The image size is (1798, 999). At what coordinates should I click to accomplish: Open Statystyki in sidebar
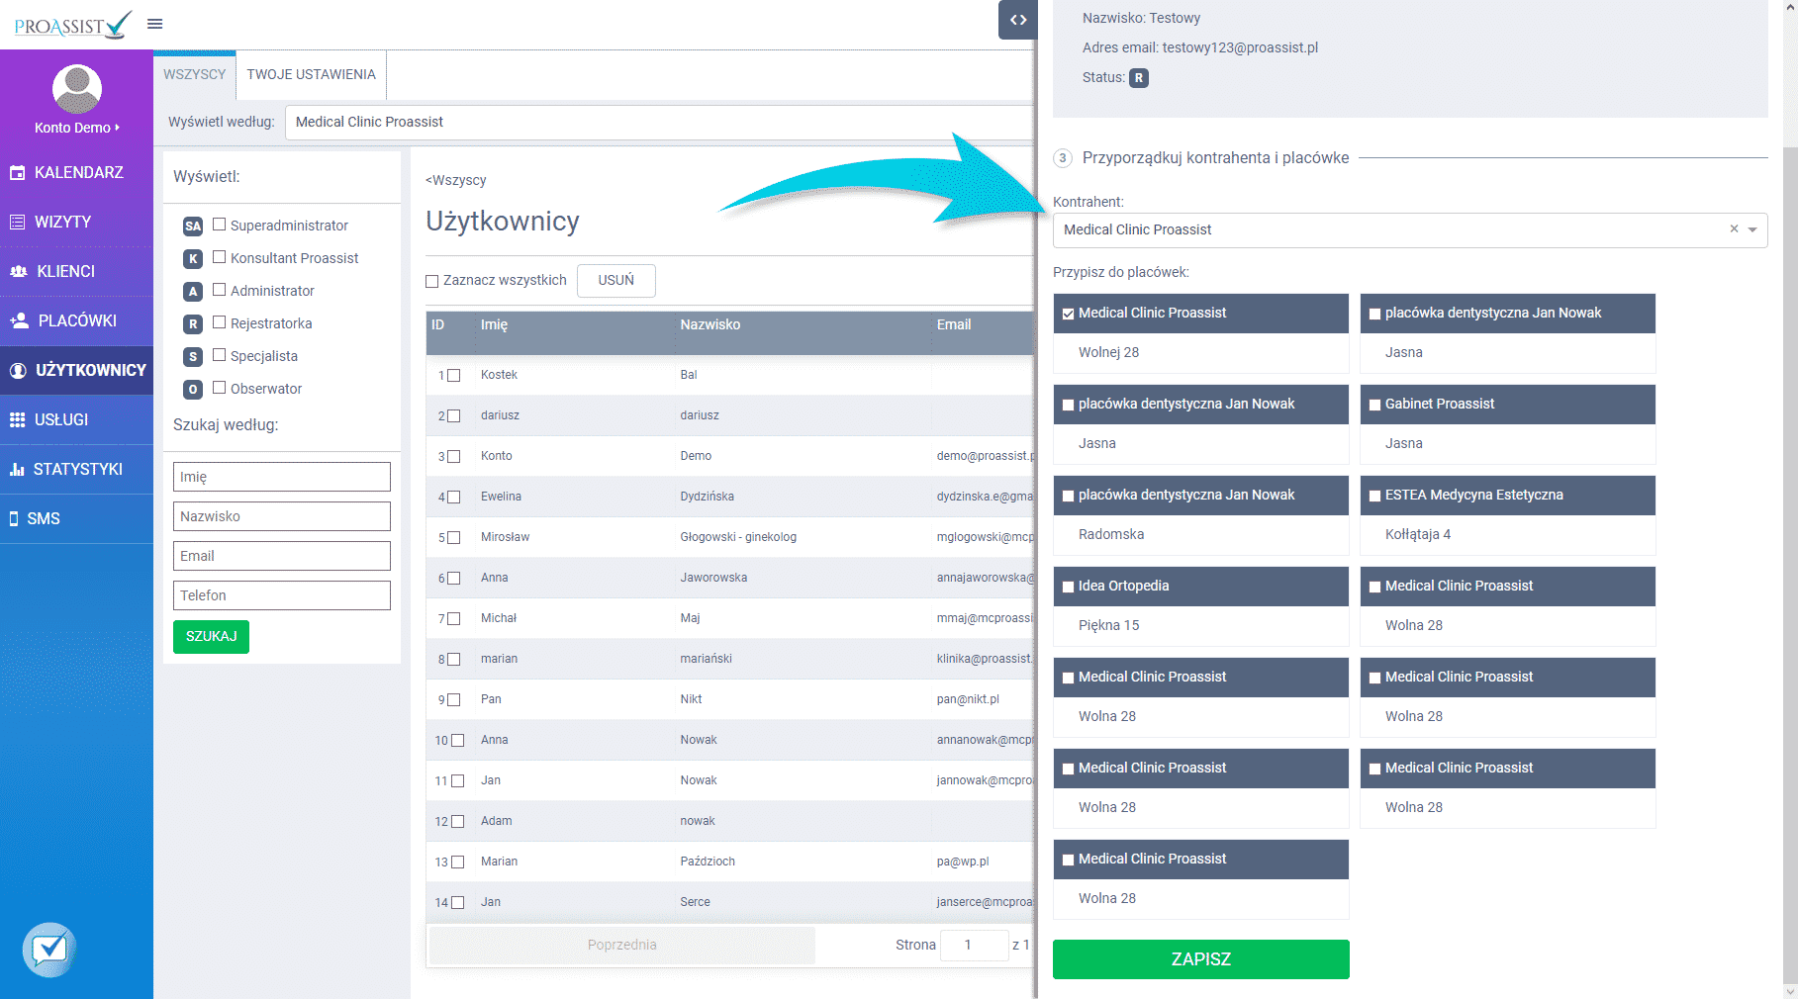pyautogui.click(x=76, y=469)
